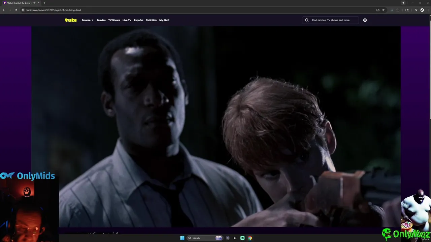431x242 pixels.
Task: Open the browser extensions puzzle icon
Action: click(398, 10)
